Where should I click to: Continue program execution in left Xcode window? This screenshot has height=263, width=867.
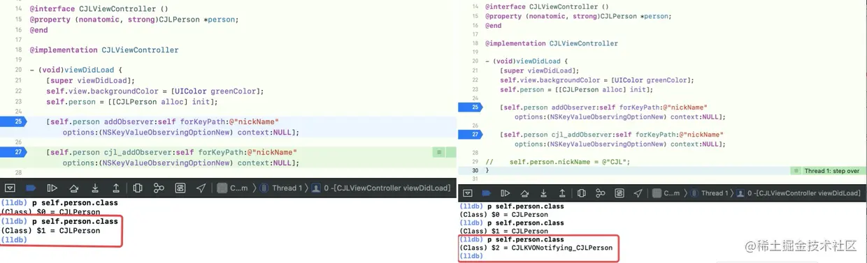click(x=52, y=188)
